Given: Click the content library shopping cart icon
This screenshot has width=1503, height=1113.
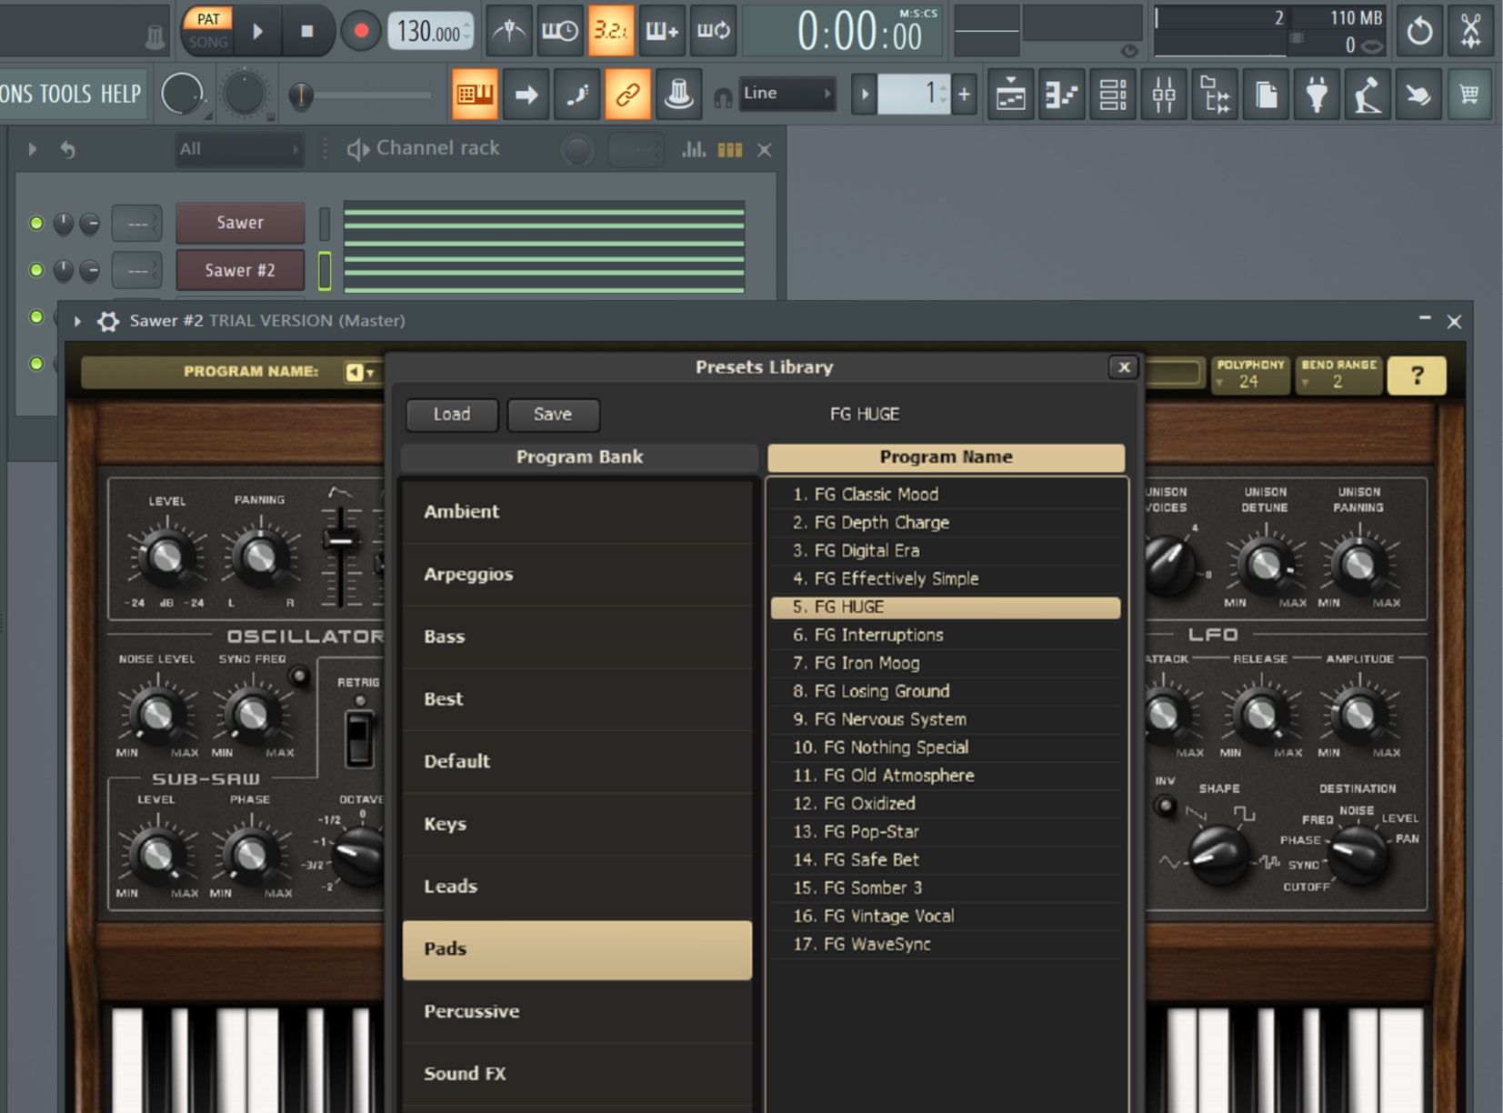Looking at the screenshot, I should (1469, 94).
